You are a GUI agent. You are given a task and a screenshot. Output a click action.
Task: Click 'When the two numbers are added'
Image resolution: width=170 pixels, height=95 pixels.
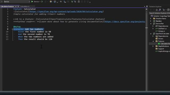36,37
